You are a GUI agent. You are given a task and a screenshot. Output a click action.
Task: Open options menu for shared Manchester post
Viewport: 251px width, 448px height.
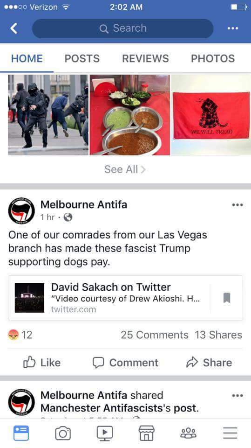pyautogui.click(x=237, y=396)
